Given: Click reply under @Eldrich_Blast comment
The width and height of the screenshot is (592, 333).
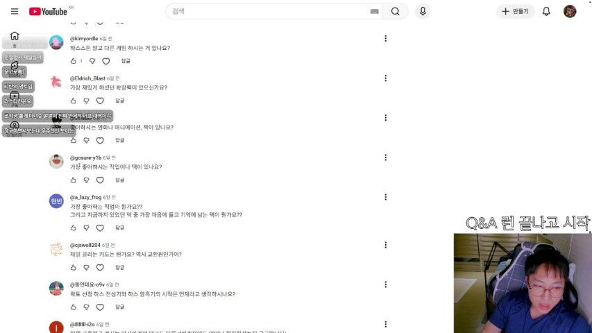Looking at the screenshot, I should tap(119, 101).
